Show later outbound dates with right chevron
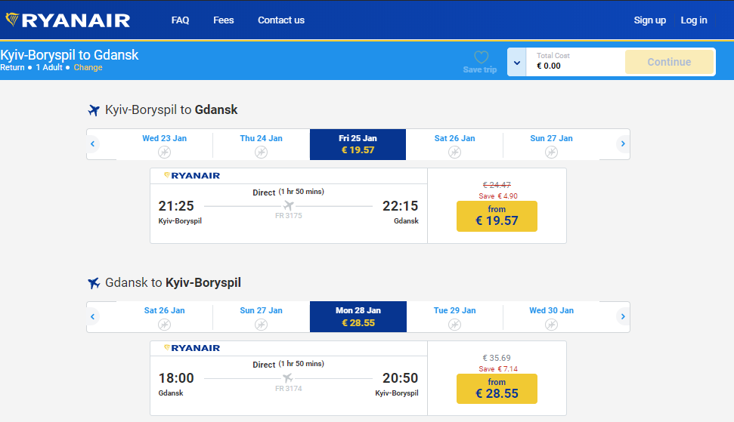The width and height of the screenshot is (734, 422). point(623,143)
